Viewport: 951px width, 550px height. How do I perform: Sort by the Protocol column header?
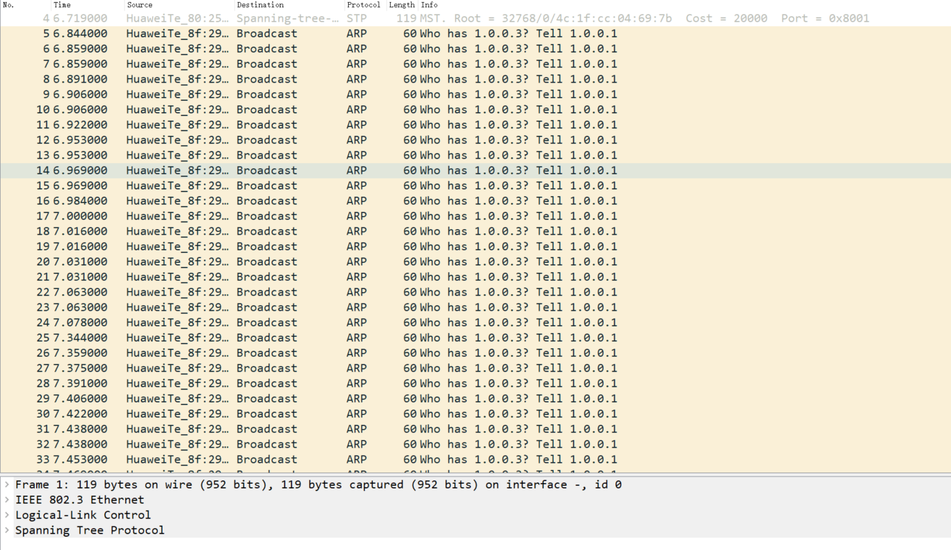point(366,5)
